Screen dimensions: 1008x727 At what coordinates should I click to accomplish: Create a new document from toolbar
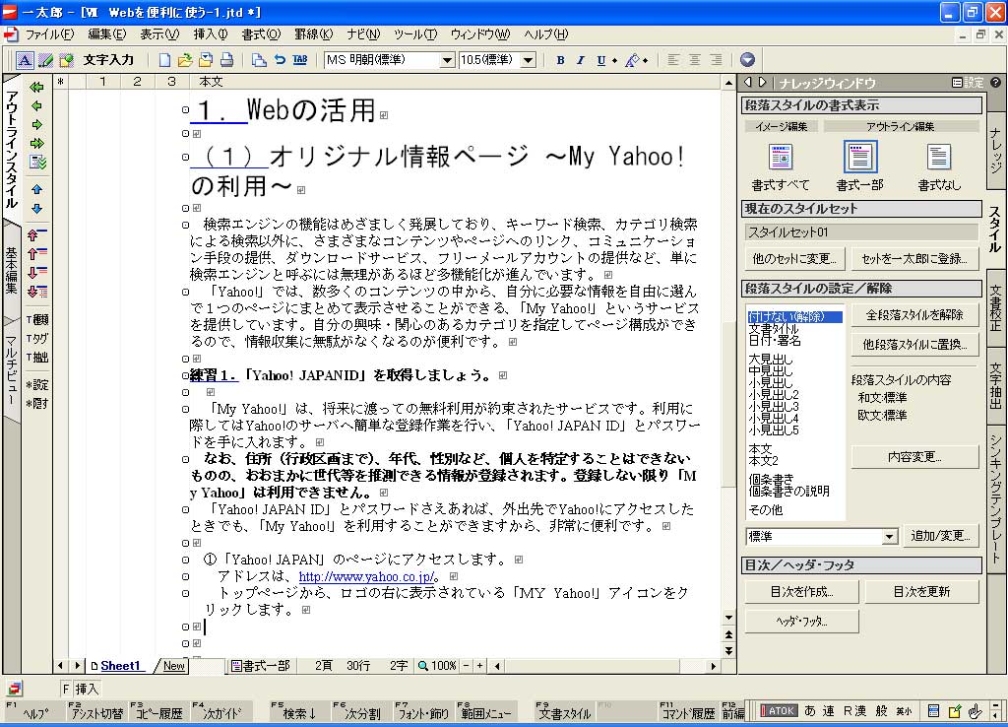tap(164, 60)
